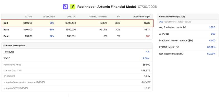The width and height of the screenshot is (220, 97).
Task: Click Bear upside value +2%
Action: pyautogui.click(x=105, y=36)
